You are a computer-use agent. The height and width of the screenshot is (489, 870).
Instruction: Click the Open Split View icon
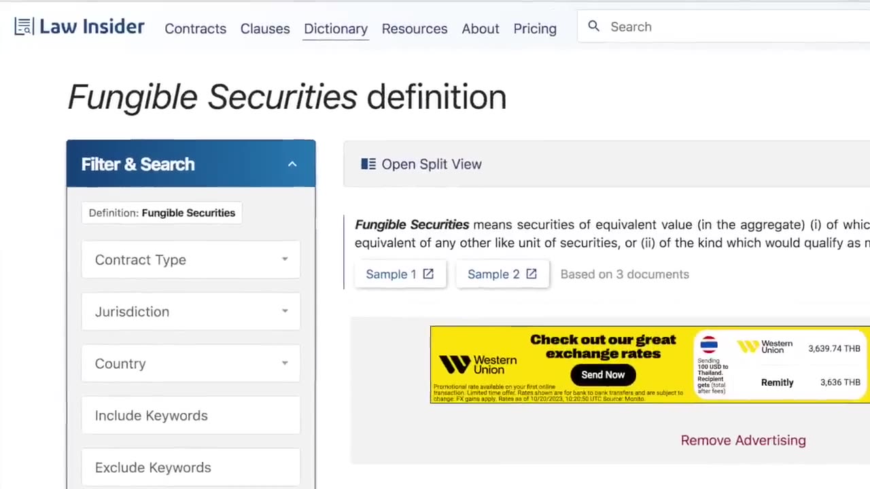pos(368,164)
